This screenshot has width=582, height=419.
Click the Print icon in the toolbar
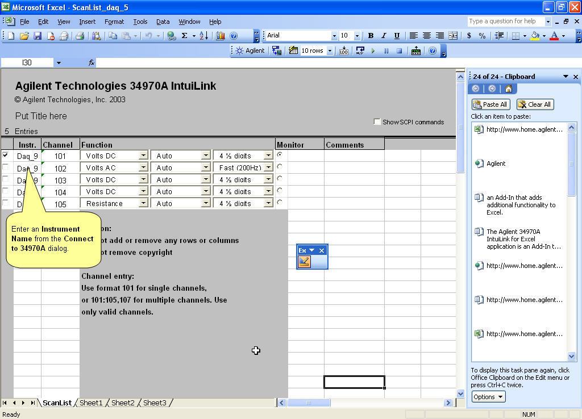coord(80,36)
